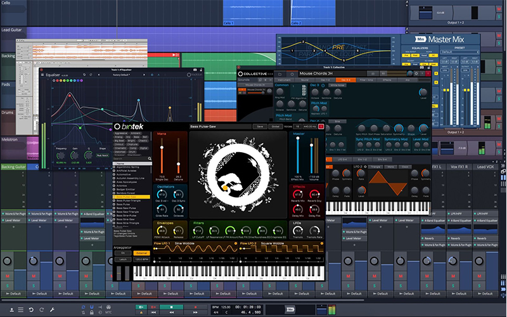Click the undo icon in bottom toolbar
The image size is (507, 317).
[x=31, y=310]
